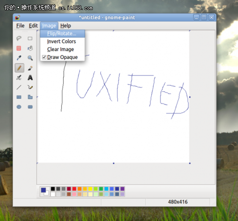This screenshot has width=238, height=221.
Task: Select the magnifier zoom tool
Action: [x=30, y=58]
